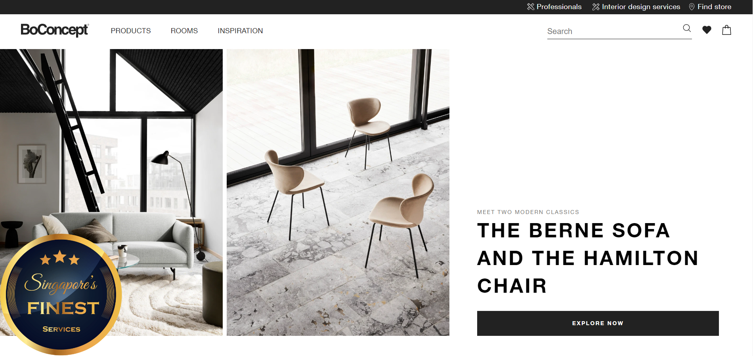Focus the Search input field
753x356 pixels.
[x=613, y=31]
